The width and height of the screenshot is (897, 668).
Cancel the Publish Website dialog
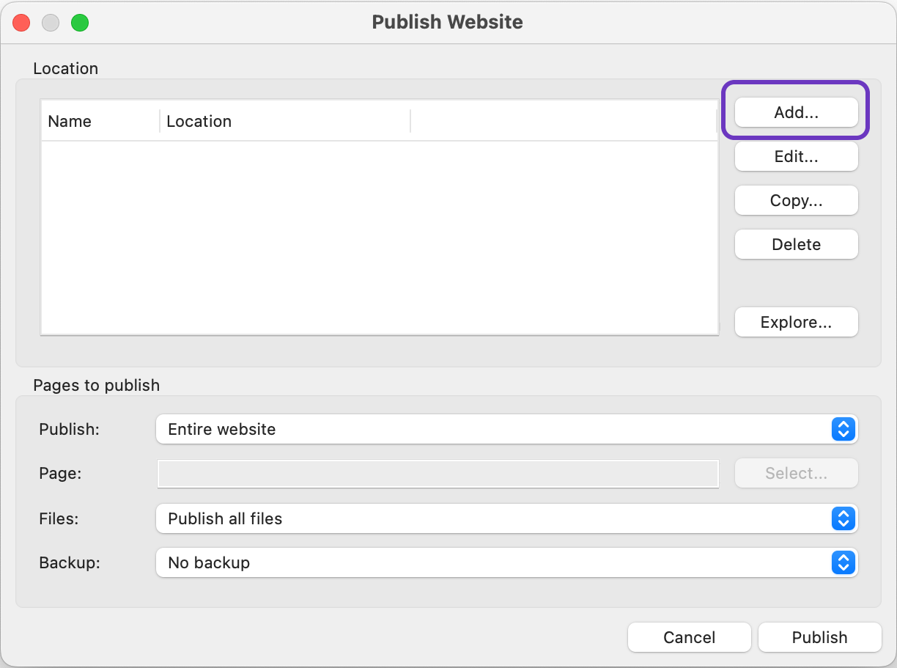689,638
